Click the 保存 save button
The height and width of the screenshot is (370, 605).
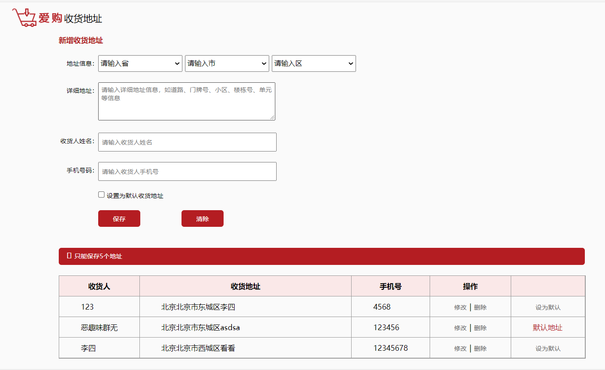coord(119,218)
